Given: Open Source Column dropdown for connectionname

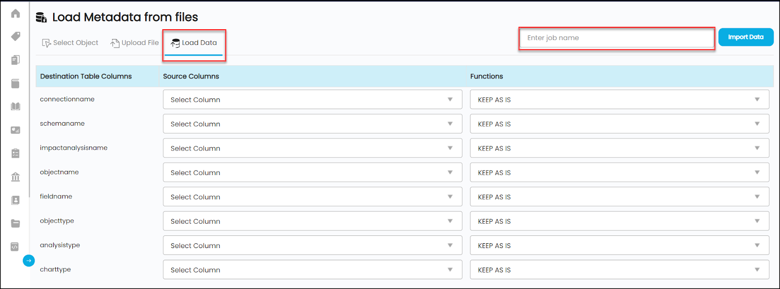Looking at the screenshot, I should pyautogui.click(x=312, y=99).
